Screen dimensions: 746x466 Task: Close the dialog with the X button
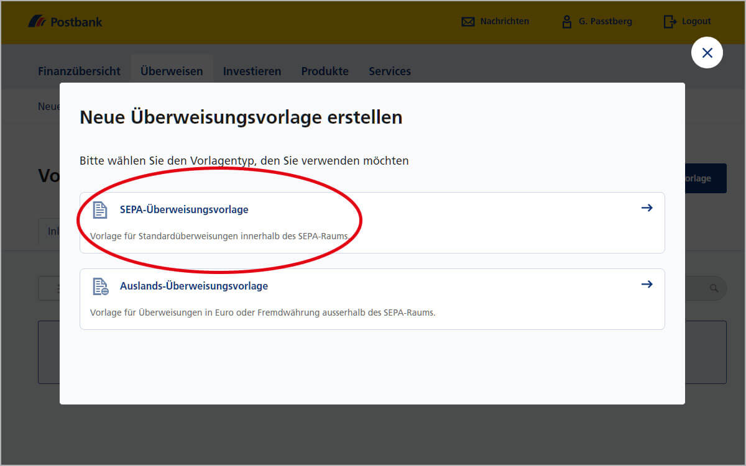(x=707, y=53)
